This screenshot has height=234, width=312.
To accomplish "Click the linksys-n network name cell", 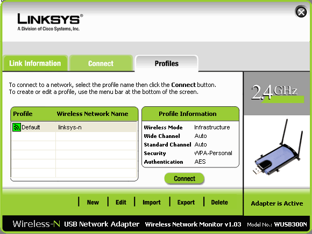I will click(x=70, y=127).
